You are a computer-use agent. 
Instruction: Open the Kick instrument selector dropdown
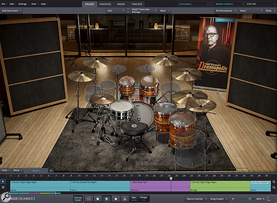tap(116, 11)
